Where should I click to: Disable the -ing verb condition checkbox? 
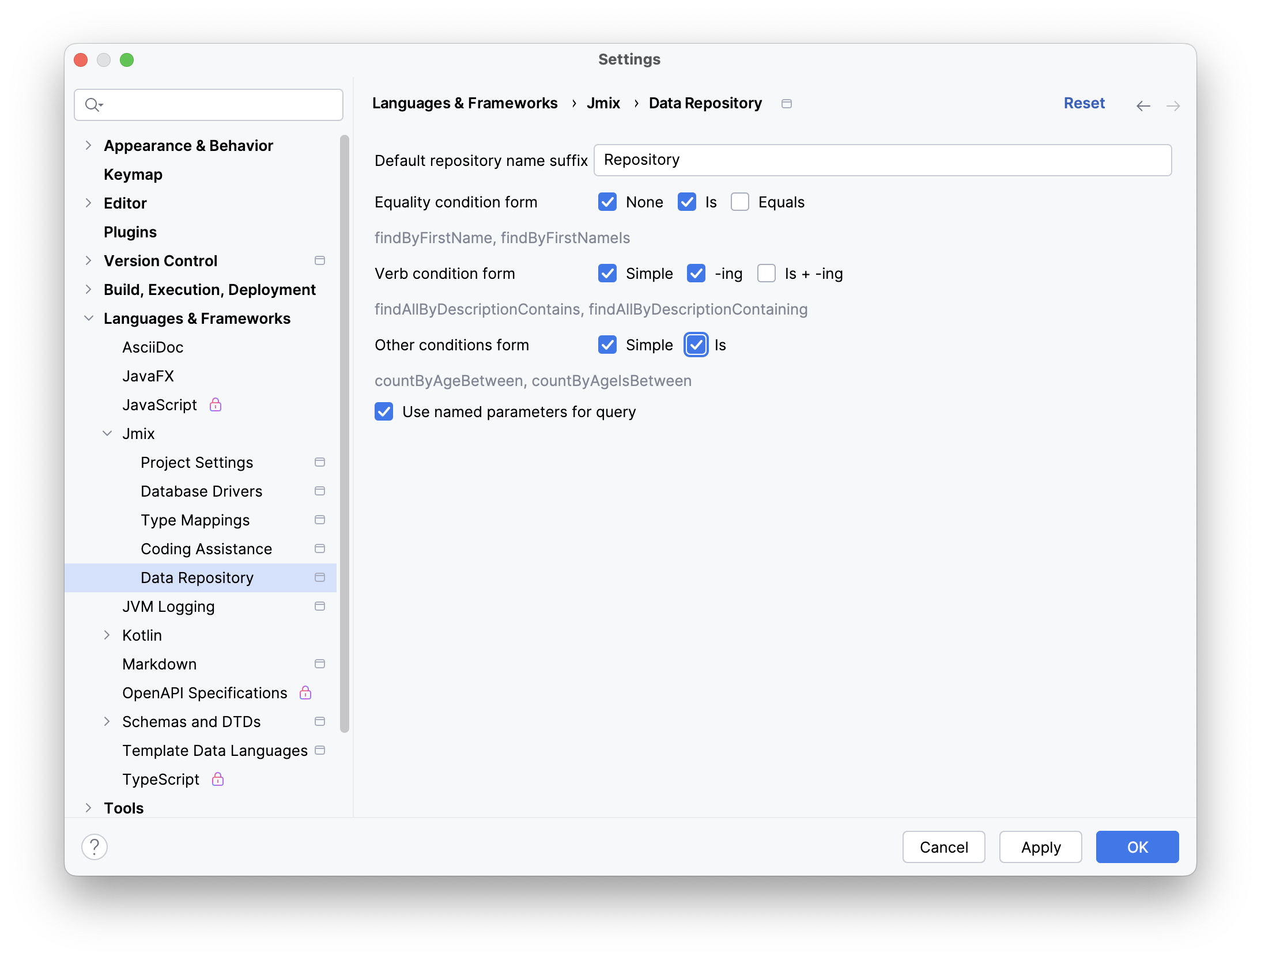[695, 273]
